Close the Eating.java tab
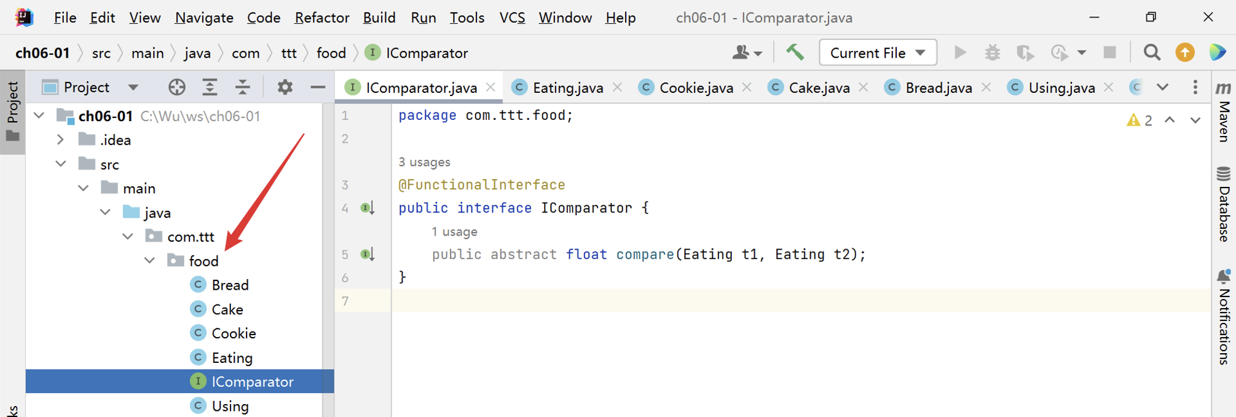Image resolution: width=1236 pixels, height=417 pixels. point(618,87)
